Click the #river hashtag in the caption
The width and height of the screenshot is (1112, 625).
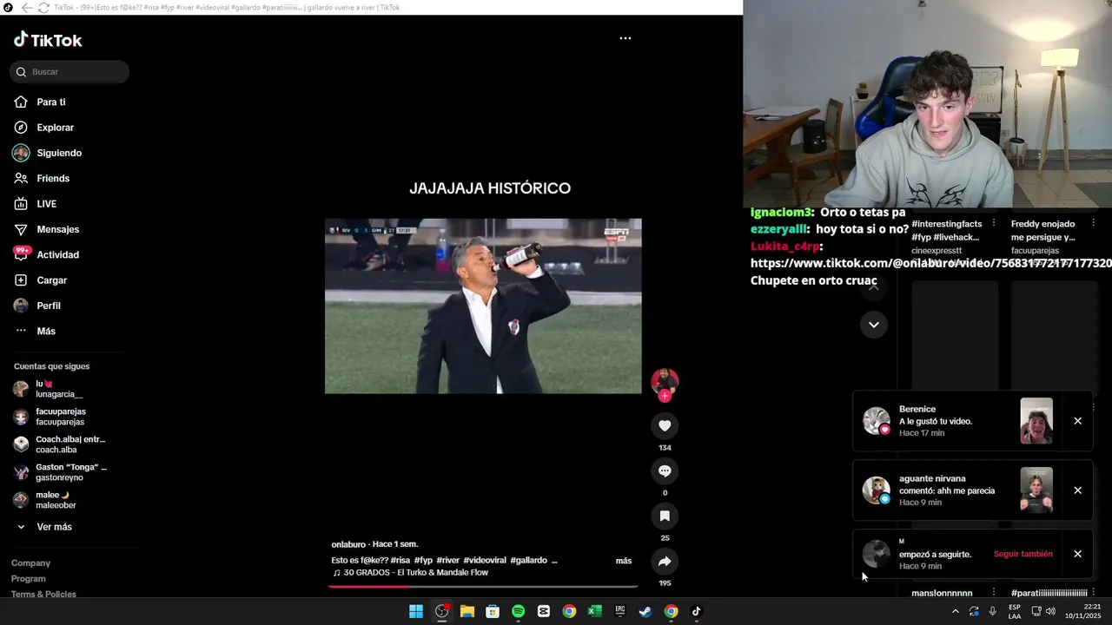(447, 561)
